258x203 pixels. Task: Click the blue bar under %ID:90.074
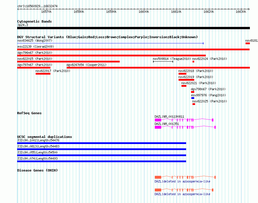[102, 161]
